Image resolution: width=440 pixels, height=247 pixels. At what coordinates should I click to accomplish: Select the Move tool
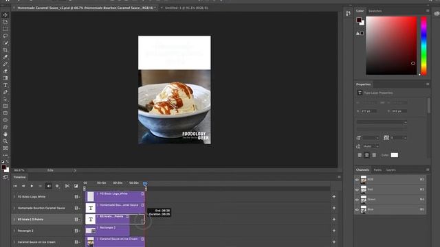(5, 15)
